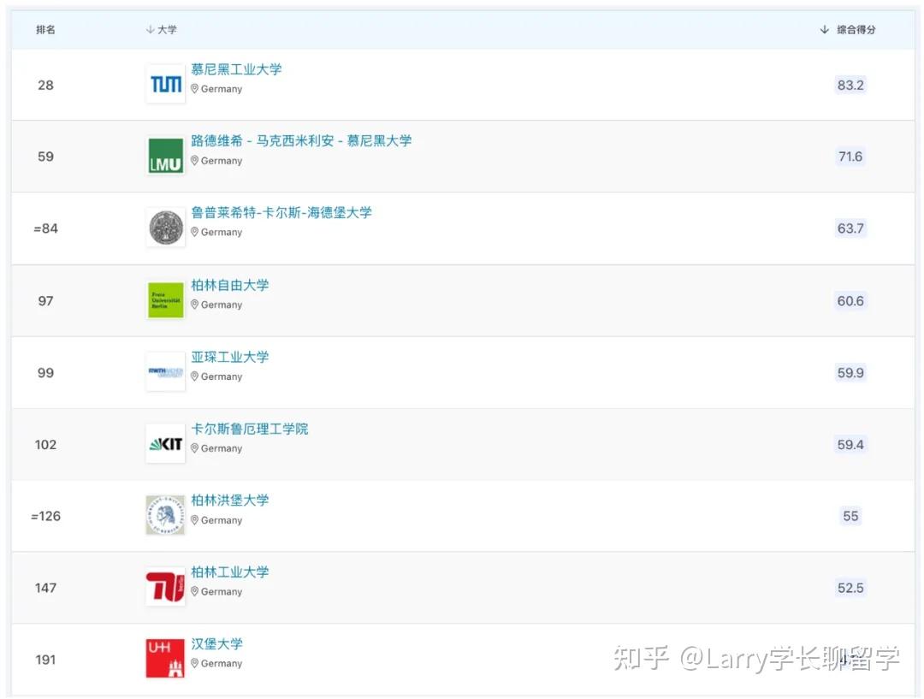Click location pin under 柏林洪堡大学
Screen dimensions: 924x699
coord(194,520)
